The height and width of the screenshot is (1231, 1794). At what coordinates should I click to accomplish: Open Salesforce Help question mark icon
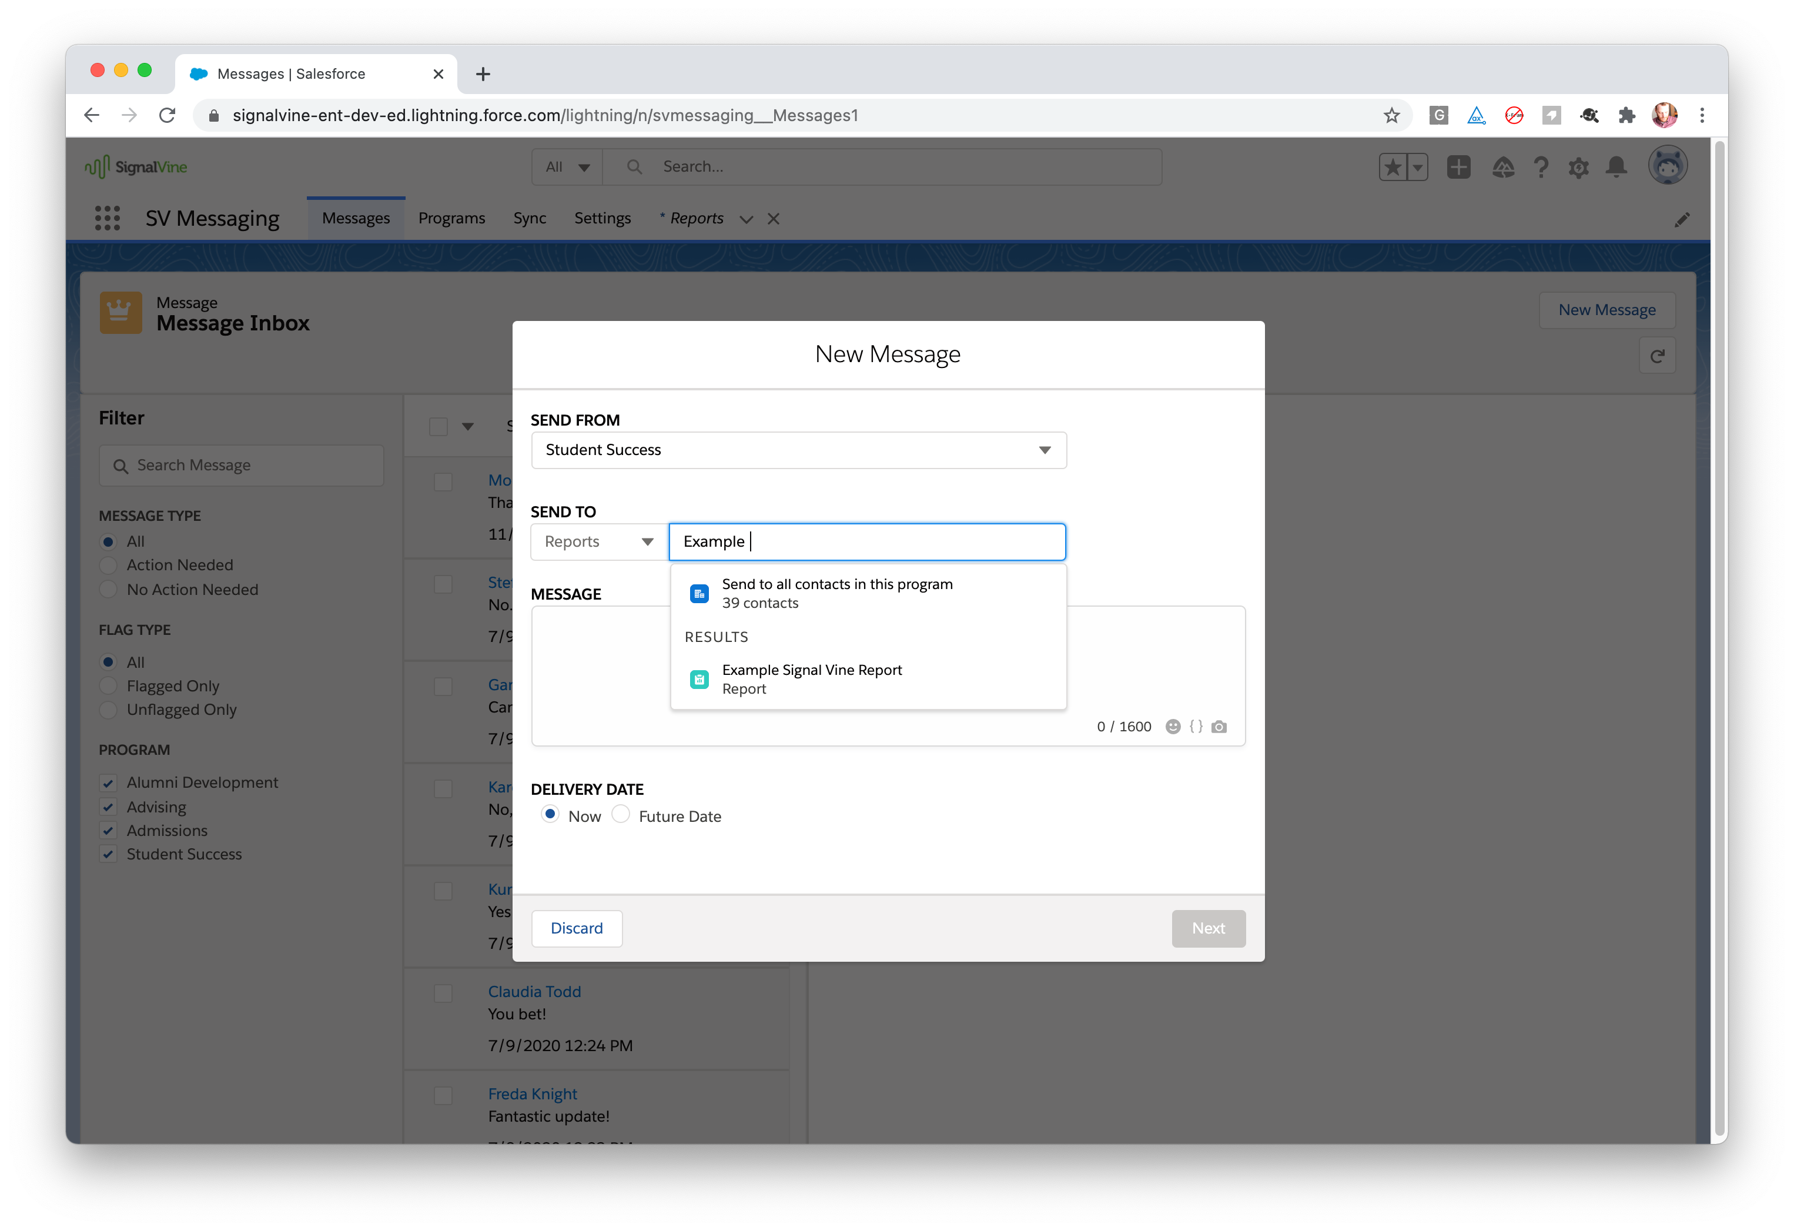1541,167
